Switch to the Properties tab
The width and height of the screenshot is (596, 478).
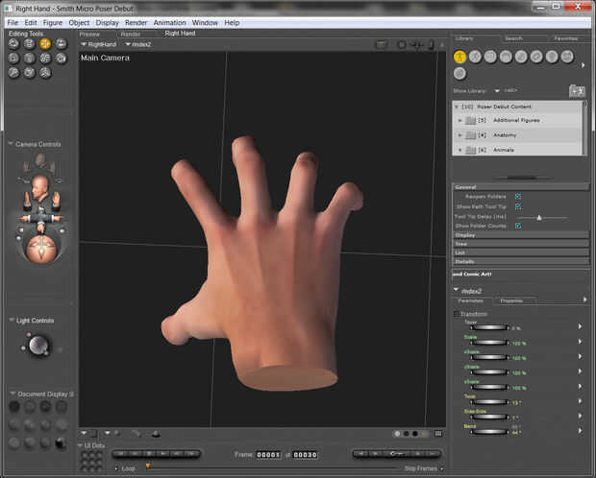(510, 300)
